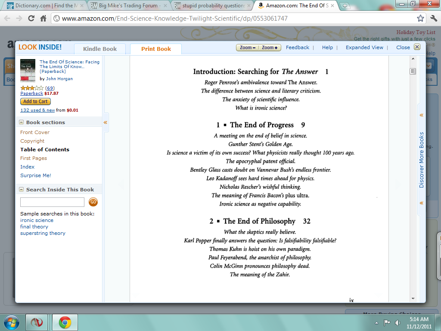Open the taskbar clock and date
Screen dimensions: 441x331
419,323
